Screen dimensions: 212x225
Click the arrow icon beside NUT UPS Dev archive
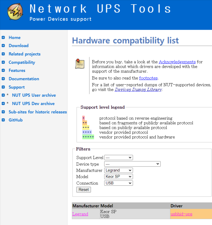[x=3, y=103]
